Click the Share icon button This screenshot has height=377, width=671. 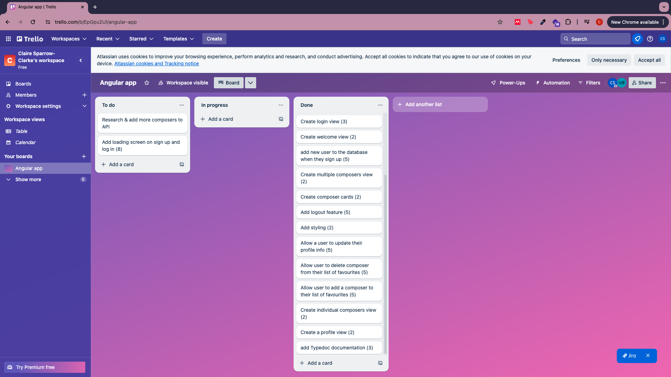[642, 82]
